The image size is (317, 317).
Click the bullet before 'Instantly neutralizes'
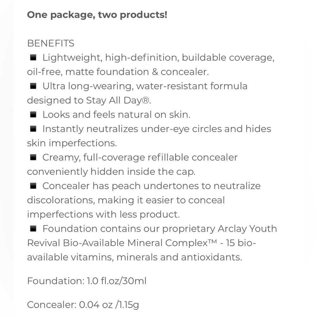click(33, 129)
